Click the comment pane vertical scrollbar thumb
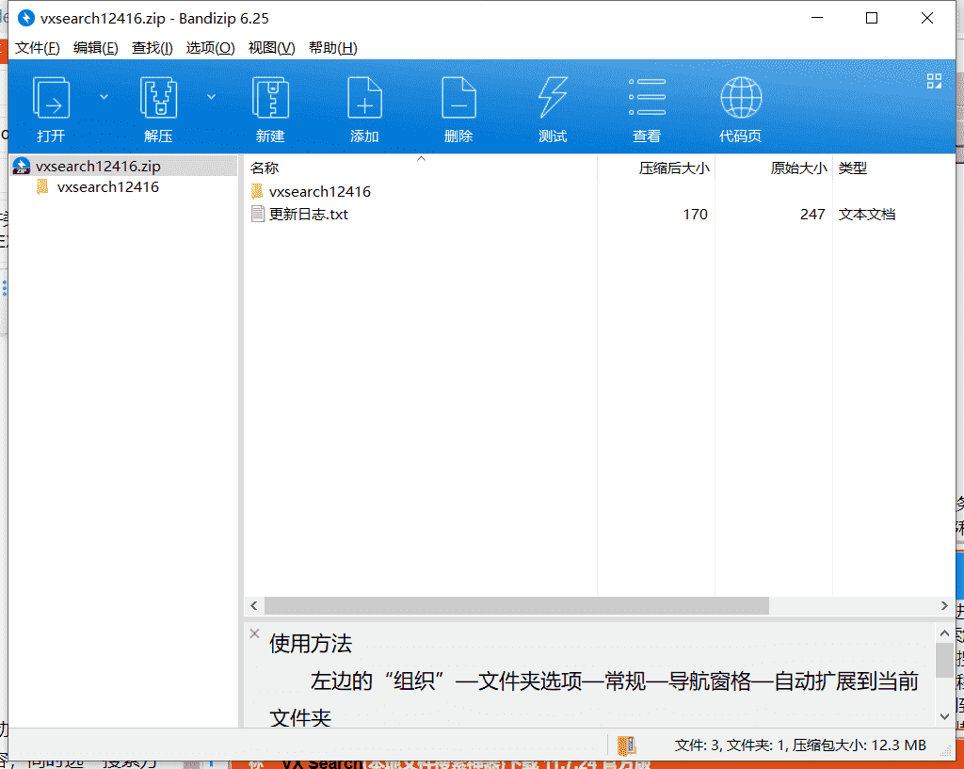 pyautogui.click(x=944, y=660)
